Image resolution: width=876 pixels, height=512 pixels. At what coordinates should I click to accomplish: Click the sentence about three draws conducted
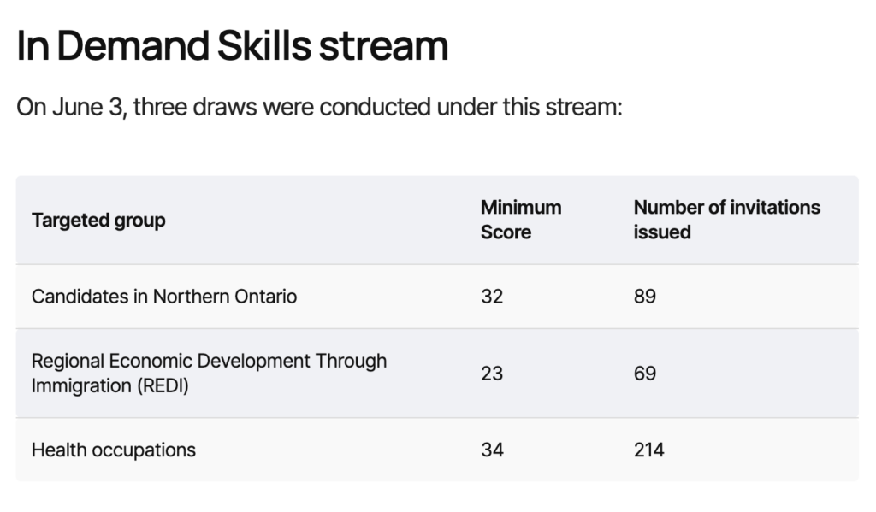point(319,109)
